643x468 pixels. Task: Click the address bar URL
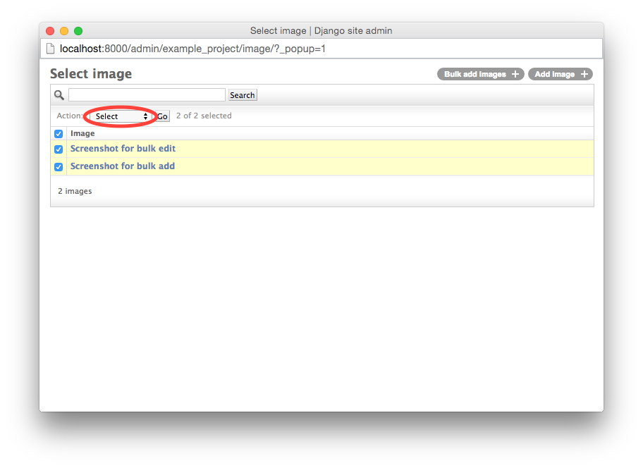click(192, 49)
